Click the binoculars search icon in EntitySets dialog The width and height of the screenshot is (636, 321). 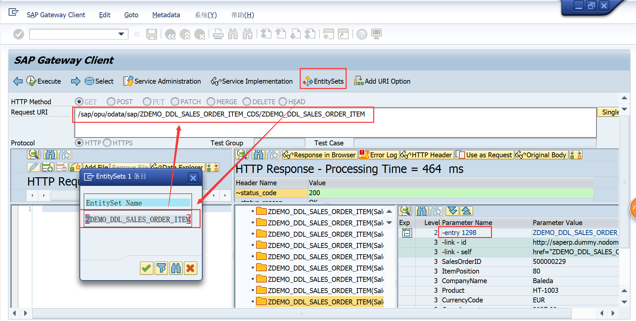point(176,268)
